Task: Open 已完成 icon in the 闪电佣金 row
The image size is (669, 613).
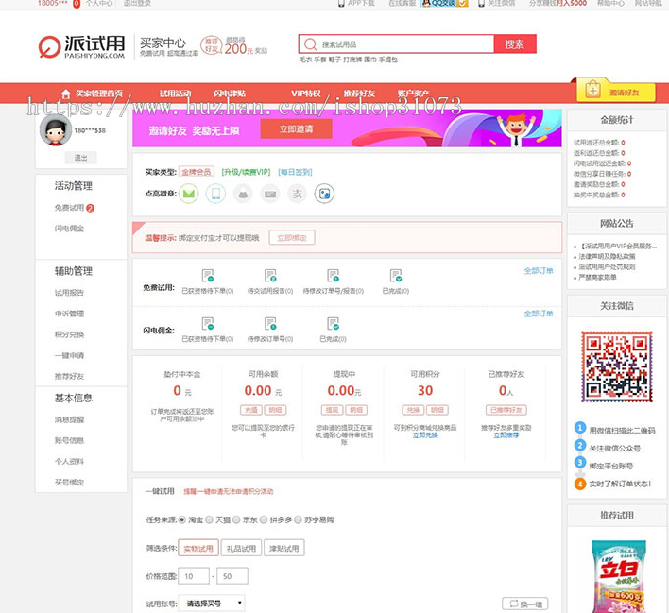Action: 334,324
